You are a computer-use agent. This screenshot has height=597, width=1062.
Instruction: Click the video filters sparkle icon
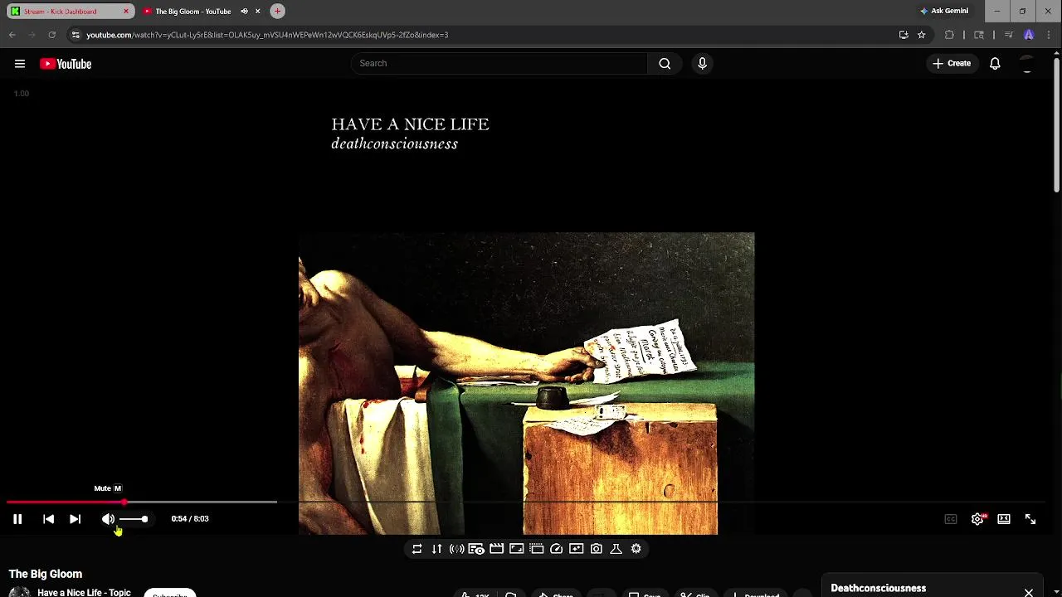point(576,549)
